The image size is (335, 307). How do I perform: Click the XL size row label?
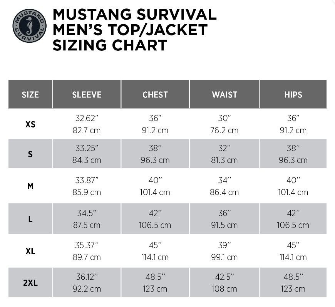pos(30,251)
